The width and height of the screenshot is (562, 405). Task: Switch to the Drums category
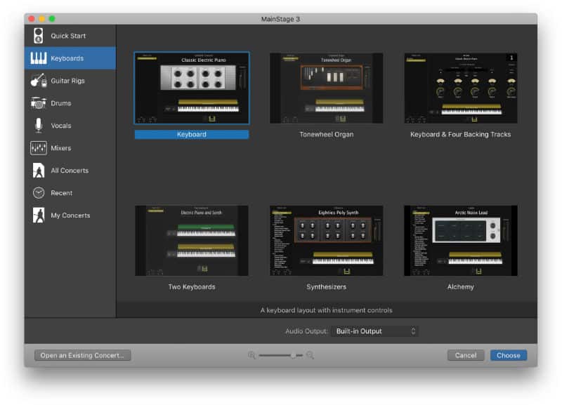coord(70,103)
